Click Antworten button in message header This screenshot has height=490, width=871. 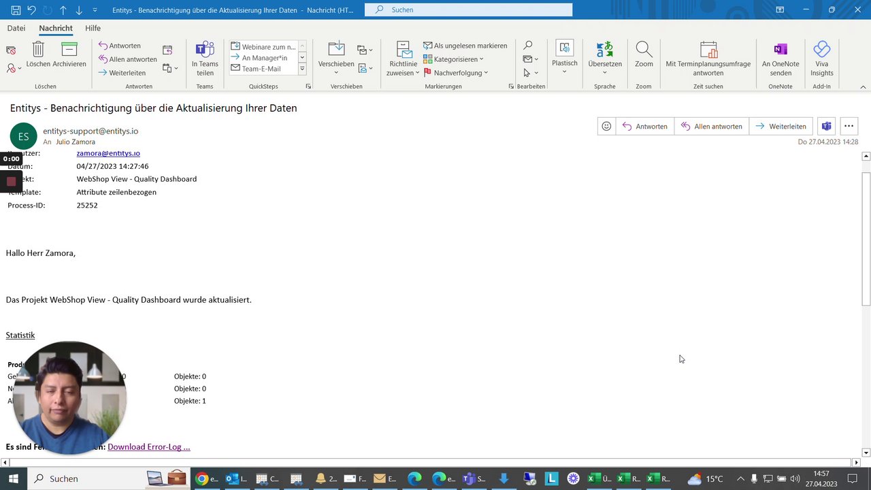644,126
